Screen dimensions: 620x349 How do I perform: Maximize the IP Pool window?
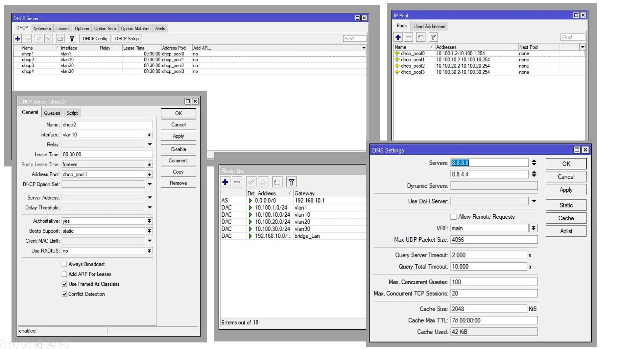[x=576, y=15]
